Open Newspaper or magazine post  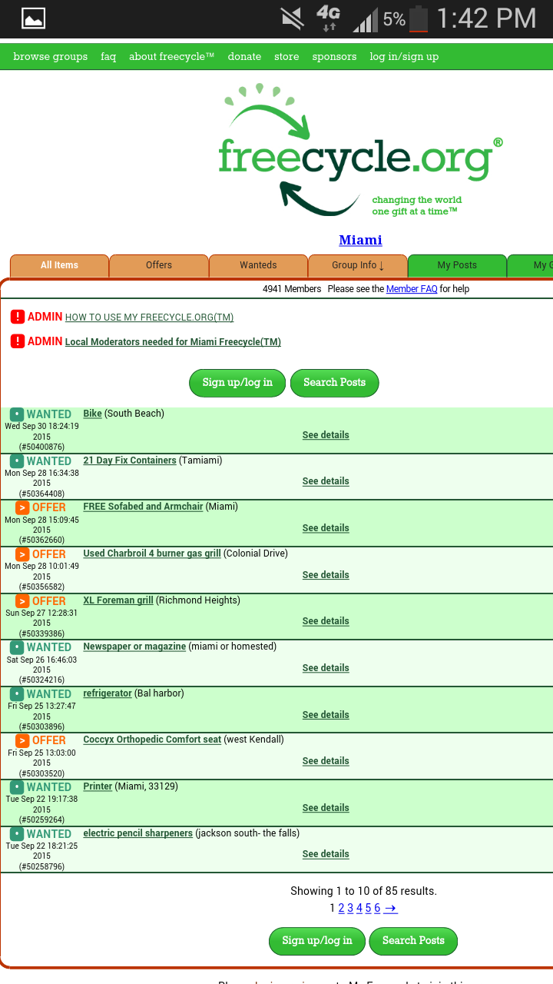(134, 647)
